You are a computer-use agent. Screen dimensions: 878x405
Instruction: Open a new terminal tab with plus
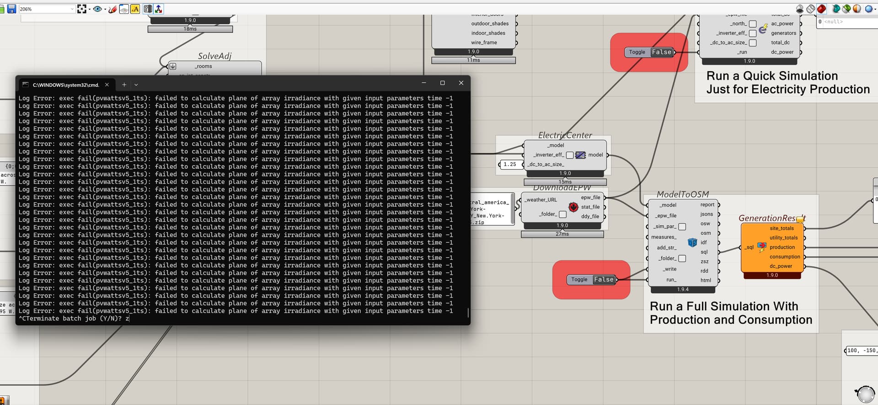(124, 84)
